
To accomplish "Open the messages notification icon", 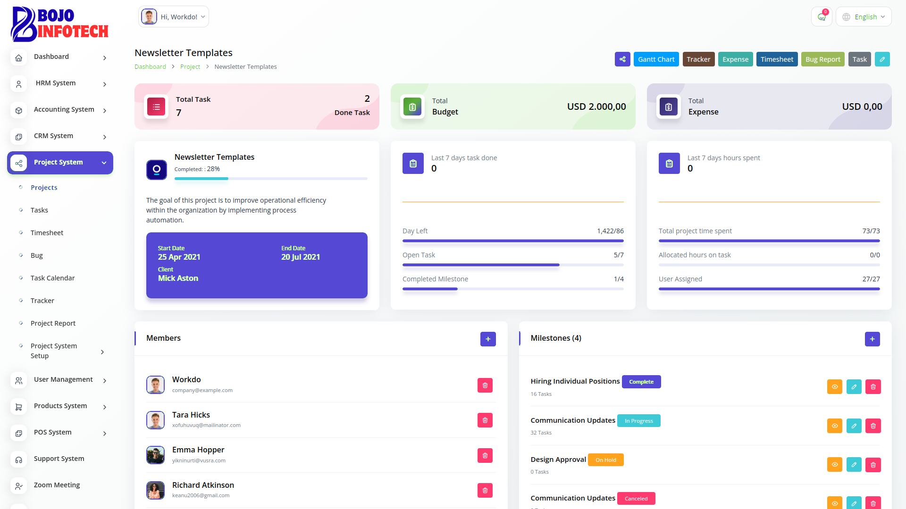I will point(822,17).
